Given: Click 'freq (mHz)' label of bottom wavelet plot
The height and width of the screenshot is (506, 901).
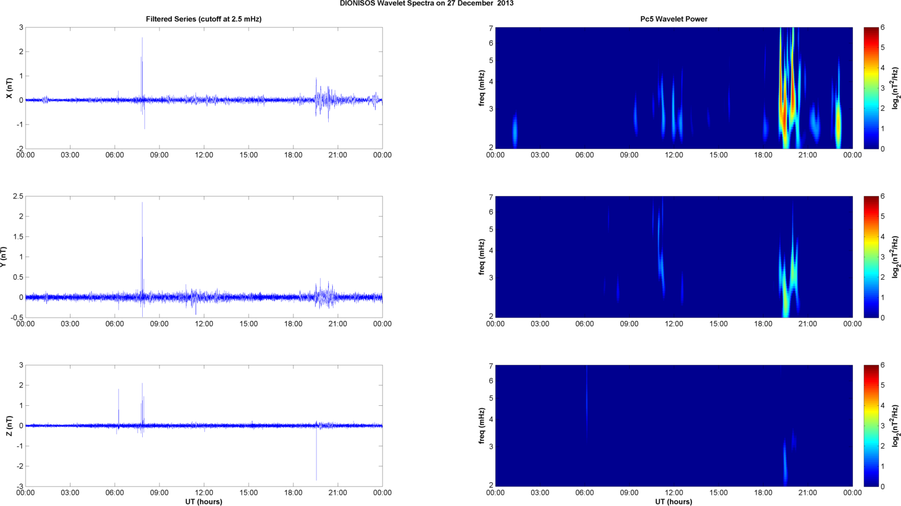Looking at the screenshot, I should click(482, 426).
